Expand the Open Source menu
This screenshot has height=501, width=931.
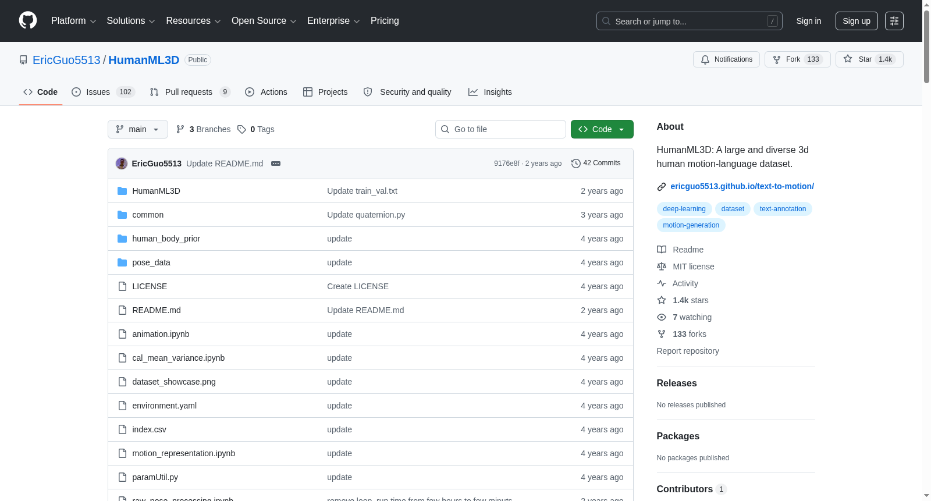(x=264, y=21)
